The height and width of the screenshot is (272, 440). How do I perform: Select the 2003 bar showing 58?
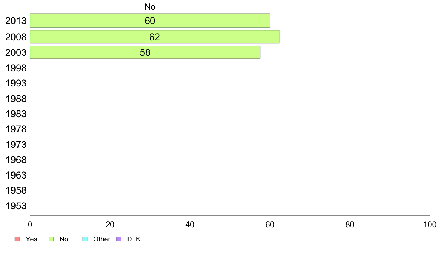point(145,52)
